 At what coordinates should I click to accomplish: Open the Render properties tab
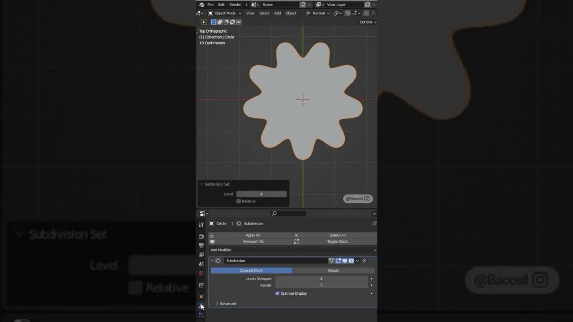[x=201, y=236]
